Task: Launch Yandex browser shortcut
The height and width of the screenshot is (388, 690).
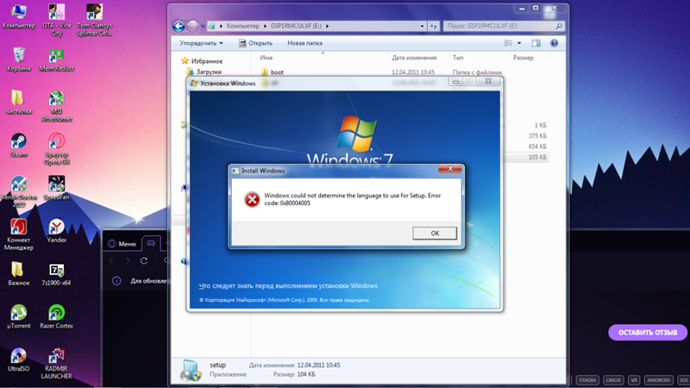Action: (x=56, y=231)
